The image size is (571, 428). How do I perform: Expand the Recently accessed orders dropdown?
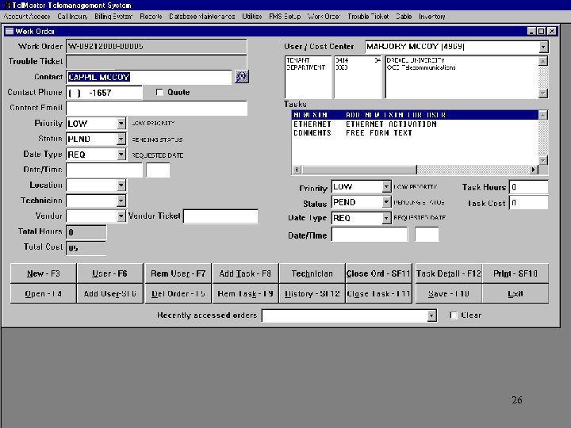point(431,315)
